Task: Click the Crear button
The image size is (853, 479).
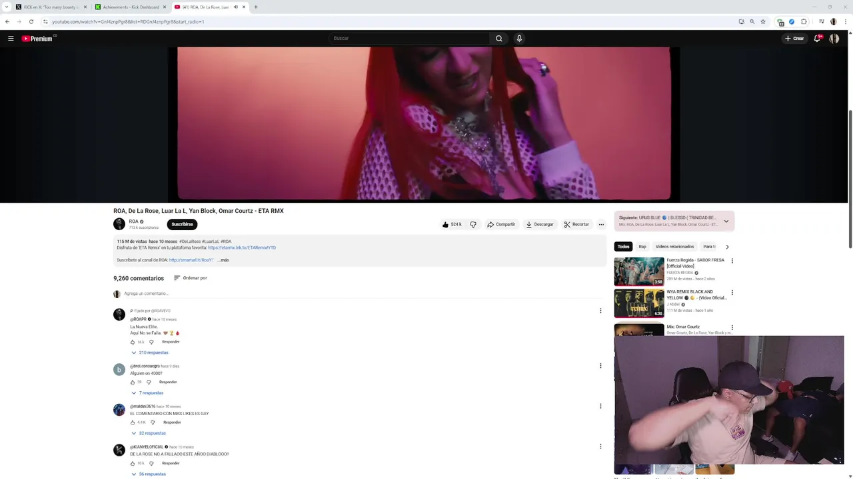Action: [x=794, y=39]
